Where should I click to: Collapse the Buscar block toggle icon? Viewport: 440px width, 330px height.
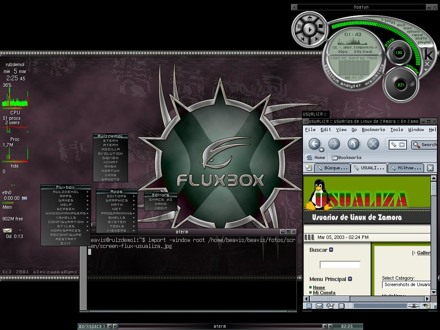click(331, 250)
